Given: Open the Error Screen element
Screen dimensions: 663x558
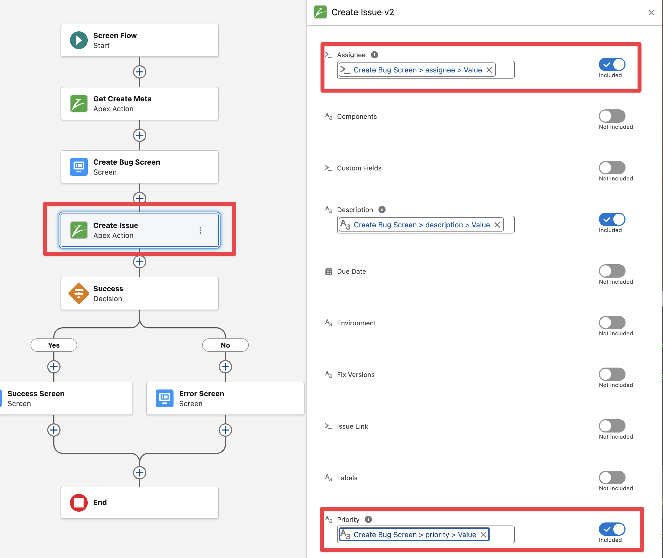Looking at the screenshot, I should coord(225,399).
